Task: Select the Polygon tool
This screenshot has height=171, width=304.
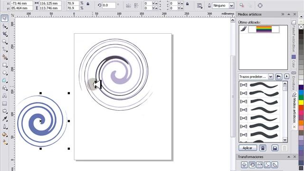Action: pos(5,80)
